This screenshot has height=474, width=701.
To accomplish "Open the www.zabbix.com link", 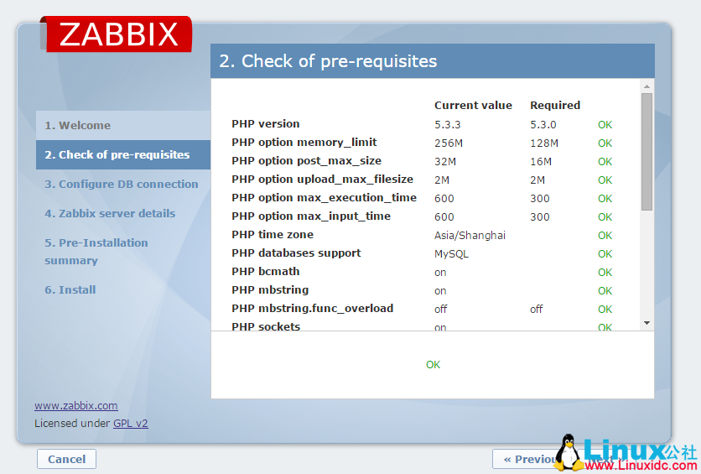I will tap(76, 405).
